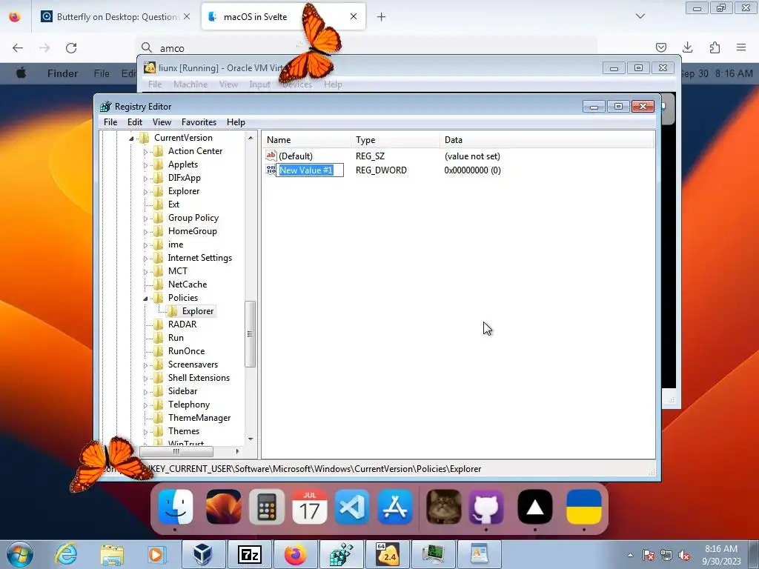Switch to Butterfly on Desktop tab

[x=116, y=16]
